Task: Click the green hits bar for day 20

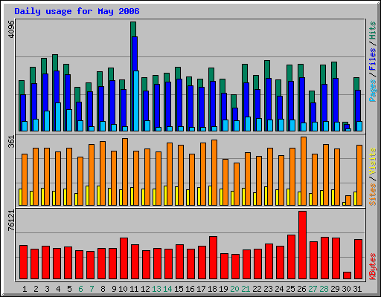Action: pos(234,101)
